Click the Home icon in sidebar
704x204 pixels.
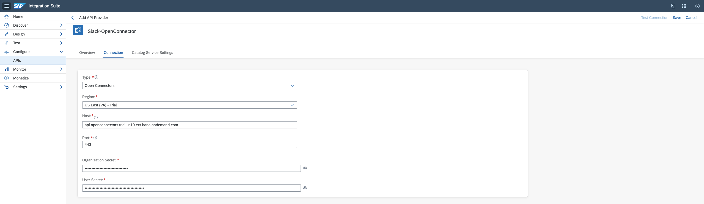coord(7,16)
